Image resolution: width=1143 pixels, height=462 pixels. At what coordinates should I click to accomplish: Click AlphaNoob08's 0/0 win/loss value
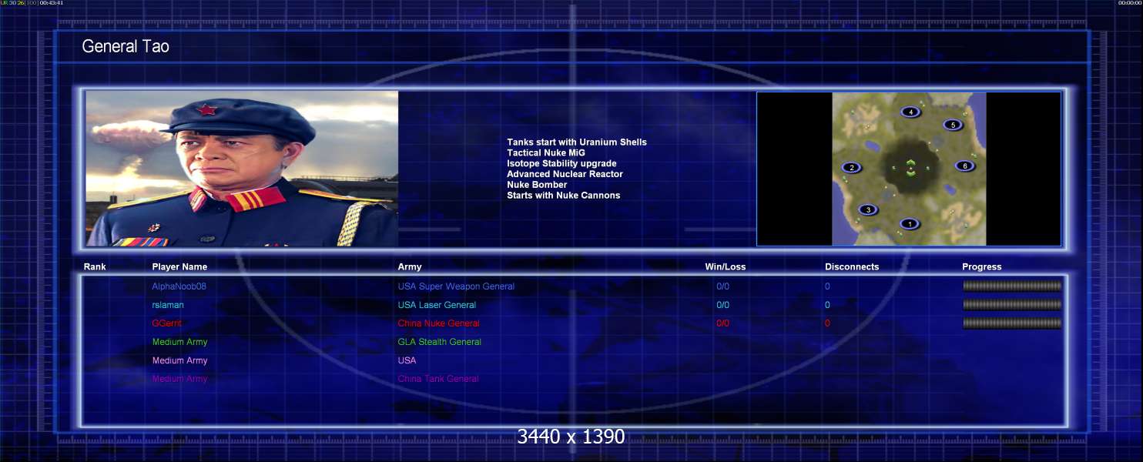pos(722,286)
